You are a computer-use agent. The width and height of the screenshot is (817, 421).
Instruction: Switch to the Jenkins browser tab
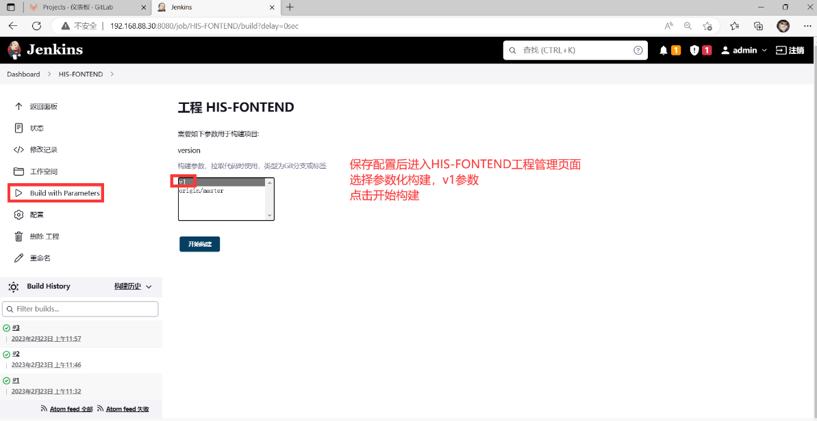point(216,8)
